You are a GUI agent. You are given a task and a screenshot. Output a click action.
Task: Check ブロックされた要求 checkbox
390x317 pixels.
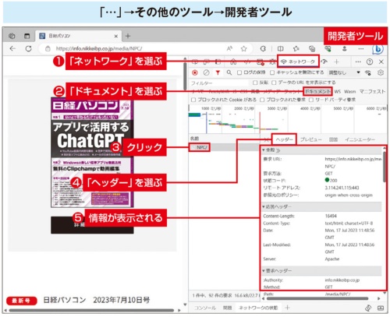coord(262,100)
